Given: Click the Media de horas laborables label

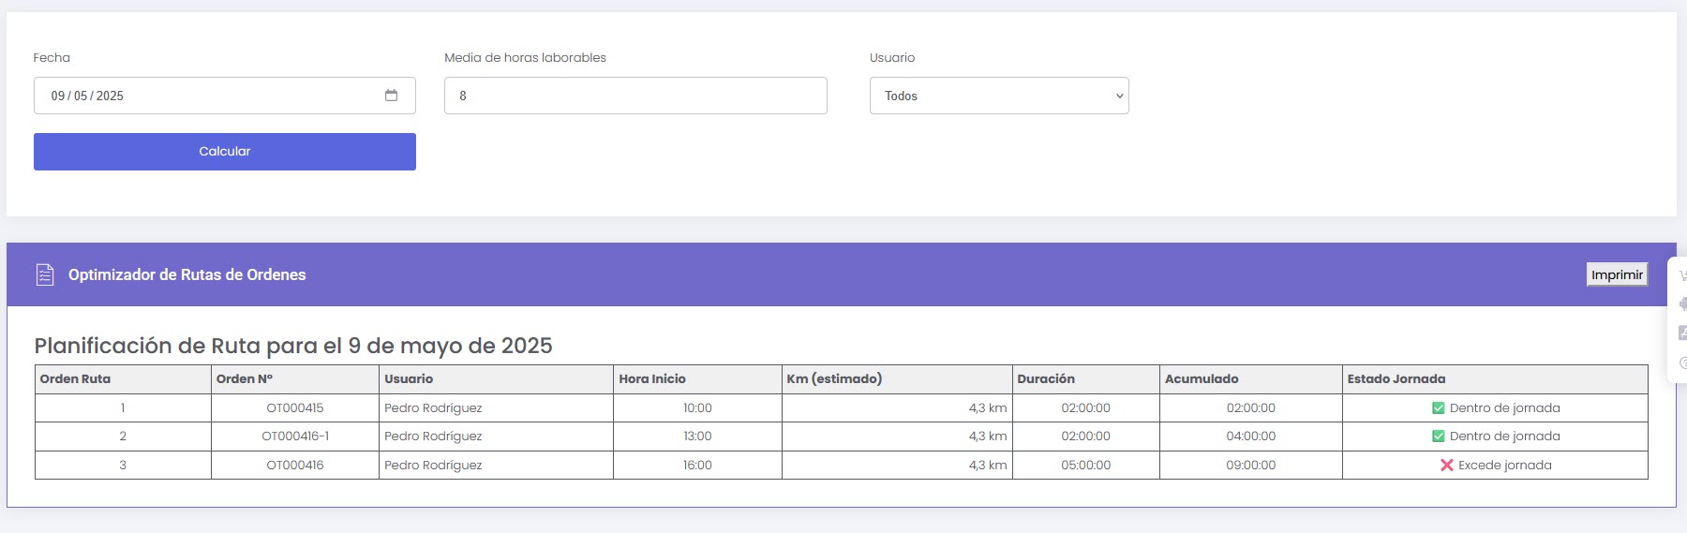Looking at the screenshot, I should click(525, 58).
